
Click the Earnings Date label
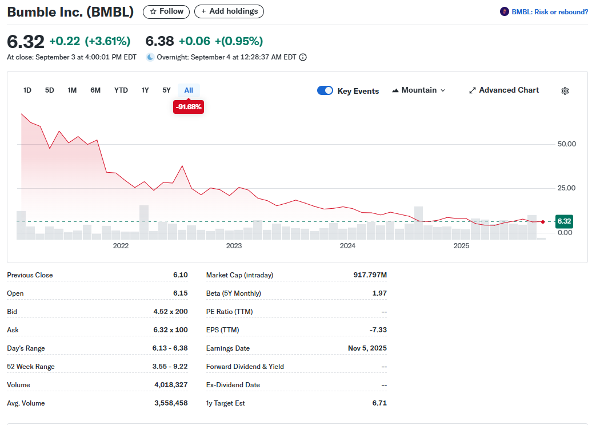(x=227, y=348)
